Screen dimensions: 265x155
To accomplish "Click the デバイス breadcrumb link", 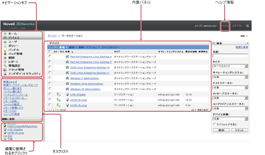I will [52, 36].
